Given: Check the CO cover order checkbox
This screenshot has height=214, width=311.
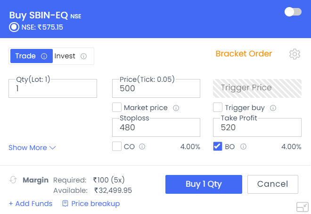Looking at the screenshot, I should [117, 146].
